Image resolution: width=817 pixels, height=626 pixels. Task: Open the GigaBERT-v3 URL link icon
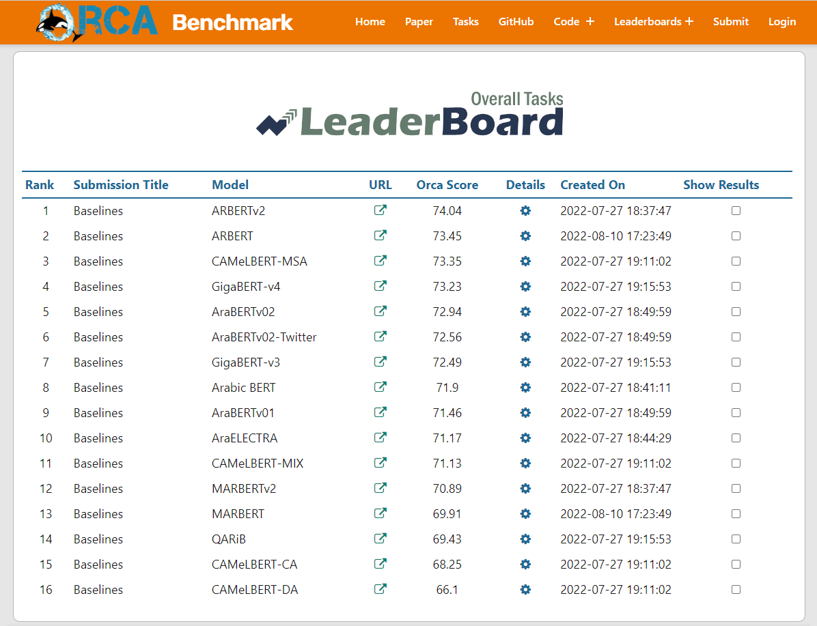click(380, 362)
